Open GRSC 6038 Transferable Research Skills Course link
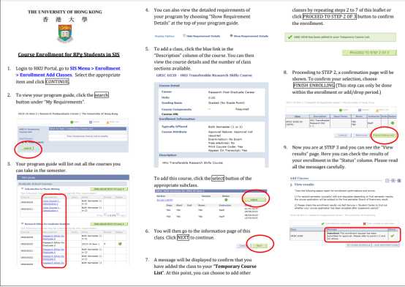The width and height of the screenshot is (405, 287). pyautogui.click(x=204, y=75)
